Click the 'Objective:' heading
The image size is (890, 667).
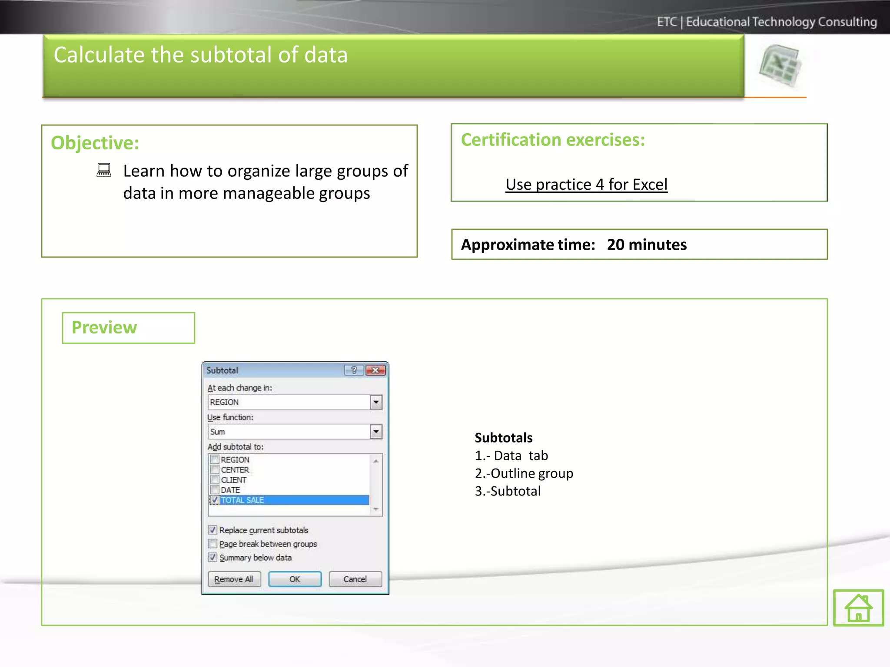[95, 143]
